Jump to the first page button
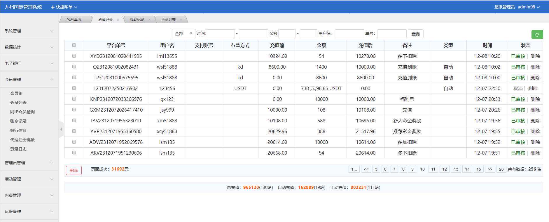Screen dimensions: 549x222 point(354,169)
